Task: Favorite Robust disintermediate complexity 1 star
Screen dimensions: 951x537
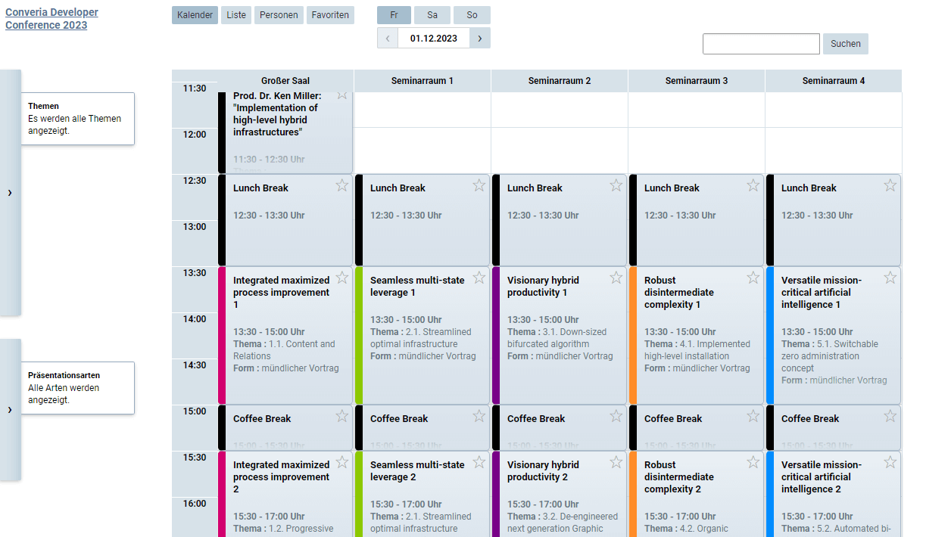Action: 753,278
